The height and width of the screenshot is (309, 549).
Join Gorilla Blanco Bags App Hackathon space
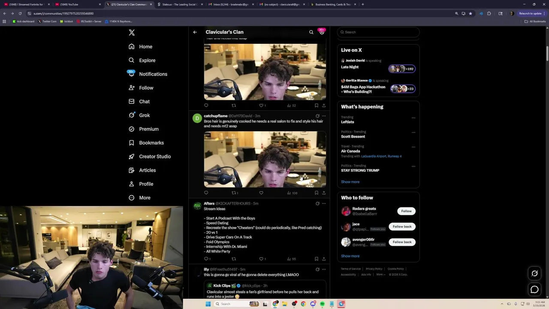point(378,86)
